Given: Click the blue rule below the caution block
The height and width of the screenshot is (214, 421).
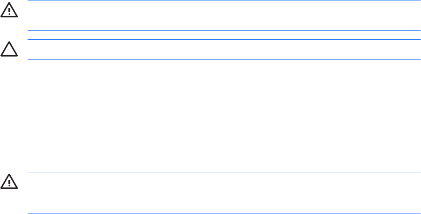Looking at the screenshot, I should 224,59.
